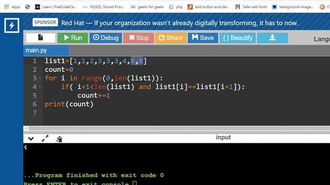Open the Red Hat sponsor message

[x=179, y=23]
